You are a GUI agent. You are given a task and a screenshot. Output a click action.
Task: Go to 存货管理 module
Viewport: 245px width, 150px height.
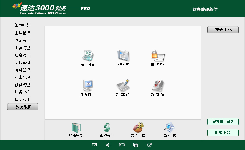tap(22, 70)
